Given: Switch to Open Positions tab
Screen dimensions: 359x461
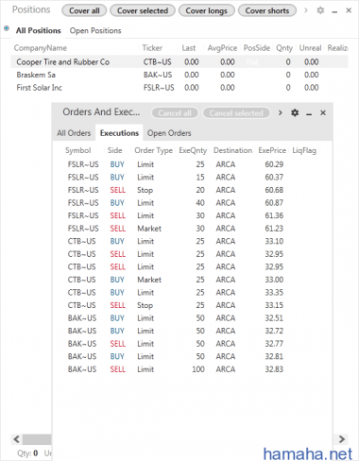Looking at the screenshot, I should [x=95, y=31].
